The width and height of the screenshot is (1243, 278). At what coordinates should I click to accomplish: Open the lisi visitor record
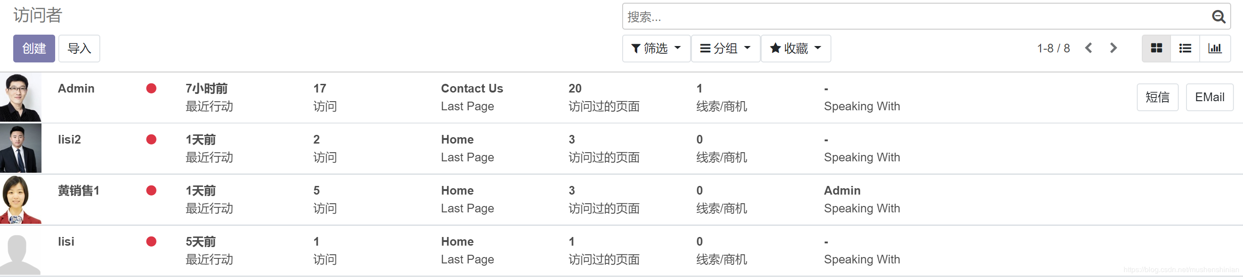[66, 242]
